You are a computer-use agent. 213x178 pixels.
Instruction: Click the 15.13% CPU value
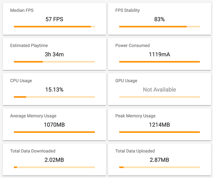(x=54, y=90)
